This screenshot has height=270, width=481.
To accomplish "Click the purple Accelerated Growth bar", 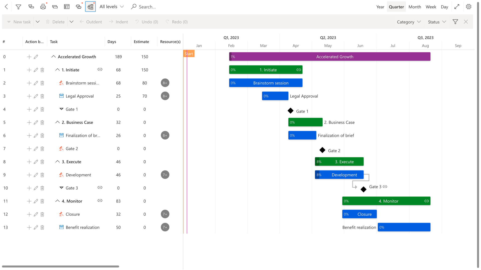I will tap(330, 57).
